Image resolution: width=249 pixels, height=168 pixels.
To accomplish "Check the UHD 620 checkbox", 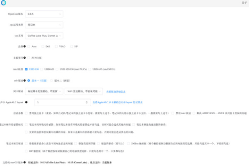I will (x=42, y=69).
